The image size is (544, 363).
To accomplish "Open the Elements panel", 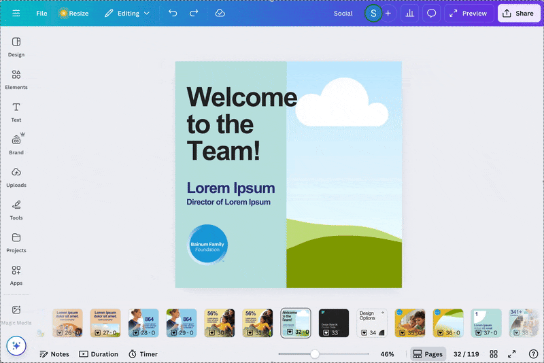I will (16, 80).
